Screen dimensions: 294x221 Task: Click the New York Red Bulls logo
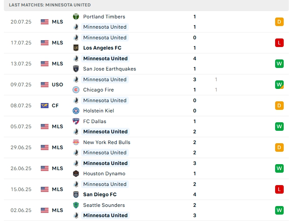point(76,142)
